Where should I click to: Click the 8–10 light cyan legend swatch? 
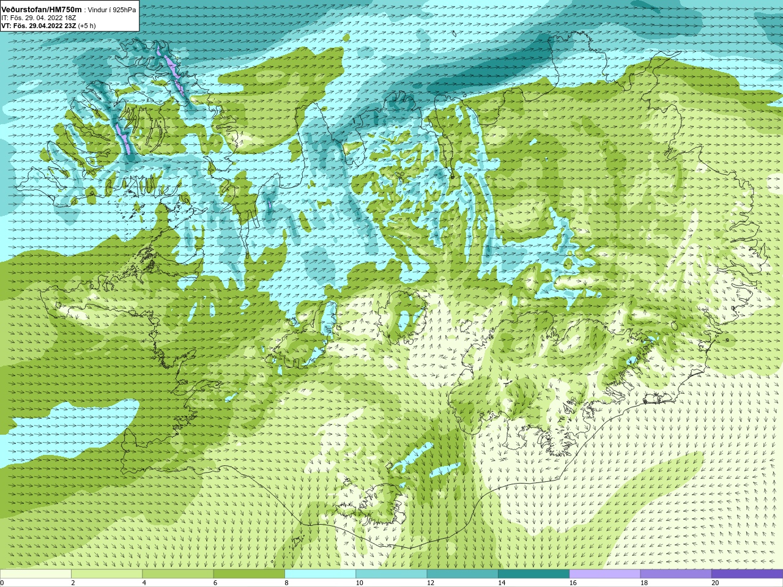click(320, 574)
